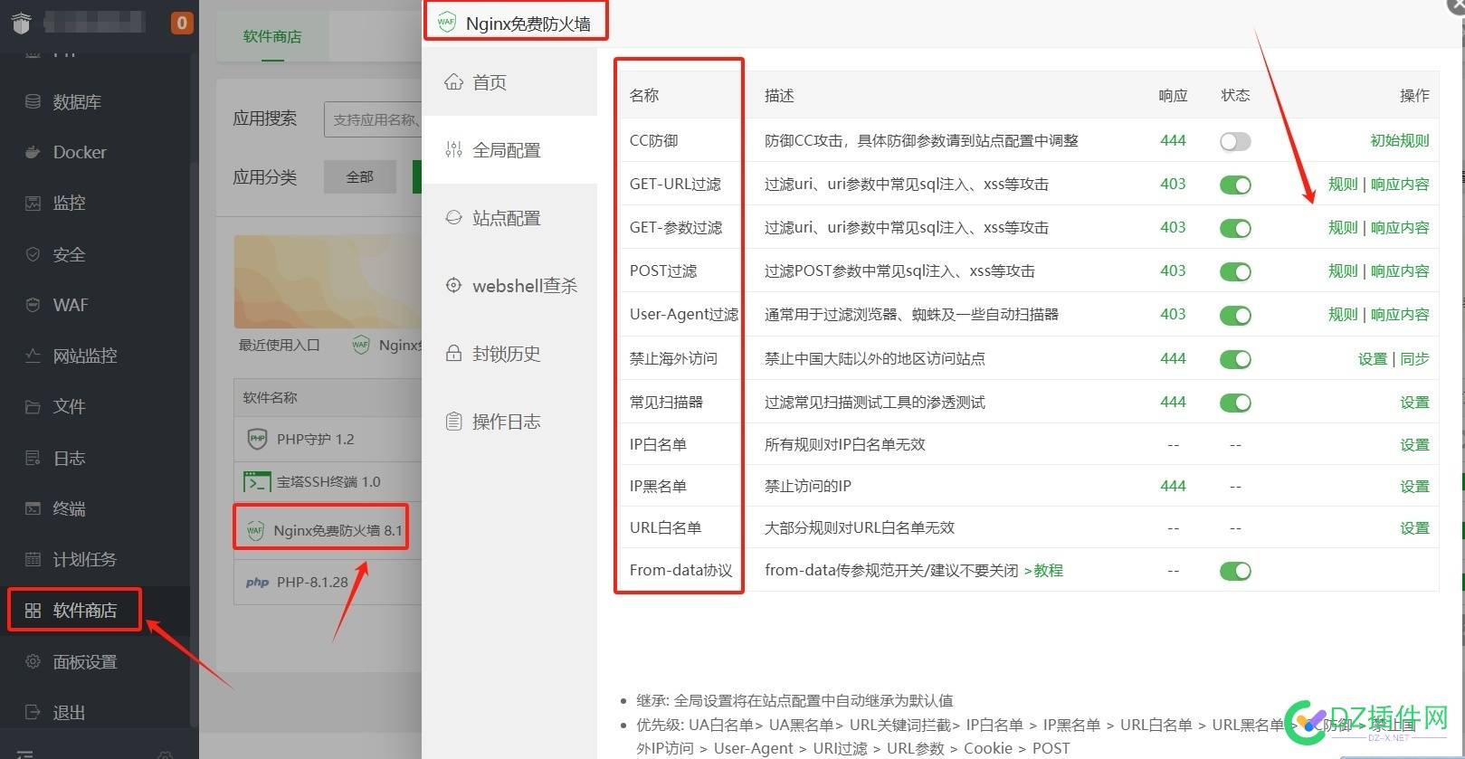Click the 终端 terminal icon in the sidebar

click(x=33, y=508)
